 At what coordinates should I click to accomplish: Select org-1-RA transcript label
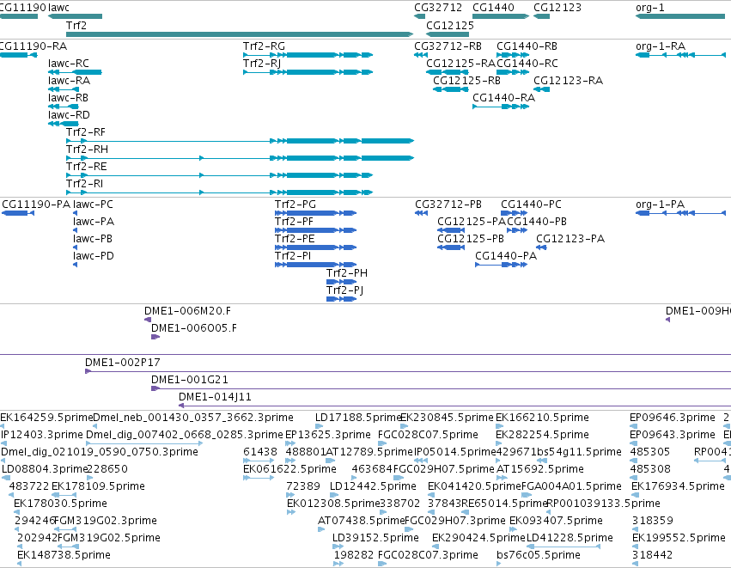pyautogui.click(x=661, y=46)
